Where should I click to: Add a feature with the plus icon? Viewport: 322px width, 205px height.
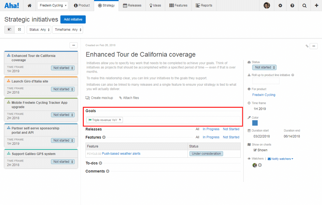(x=104, y=137)
